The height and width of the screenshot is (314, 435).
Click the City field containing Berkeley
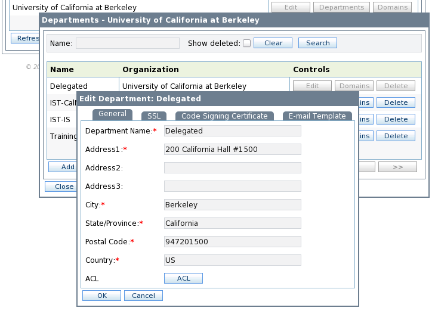tap(233, 204)
